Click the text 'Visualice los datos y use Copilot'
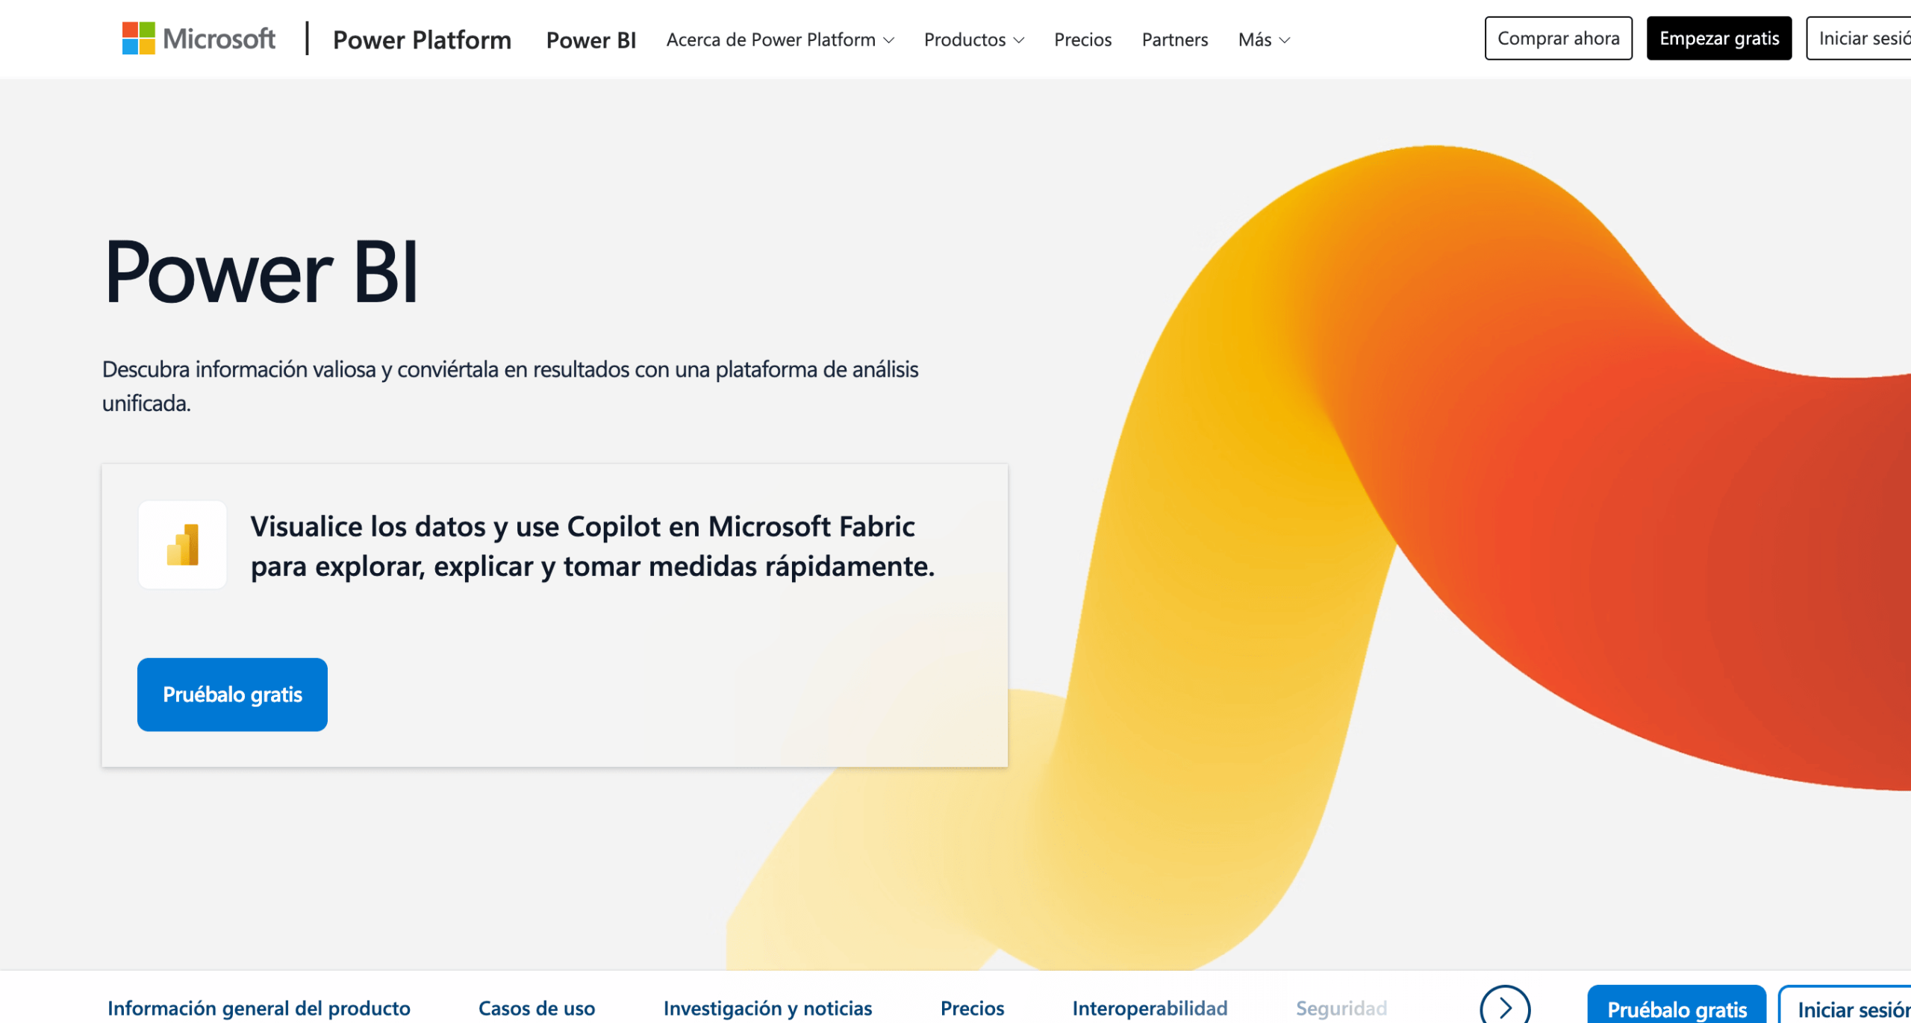1911x1023 pixels. [x=456, y=527]
